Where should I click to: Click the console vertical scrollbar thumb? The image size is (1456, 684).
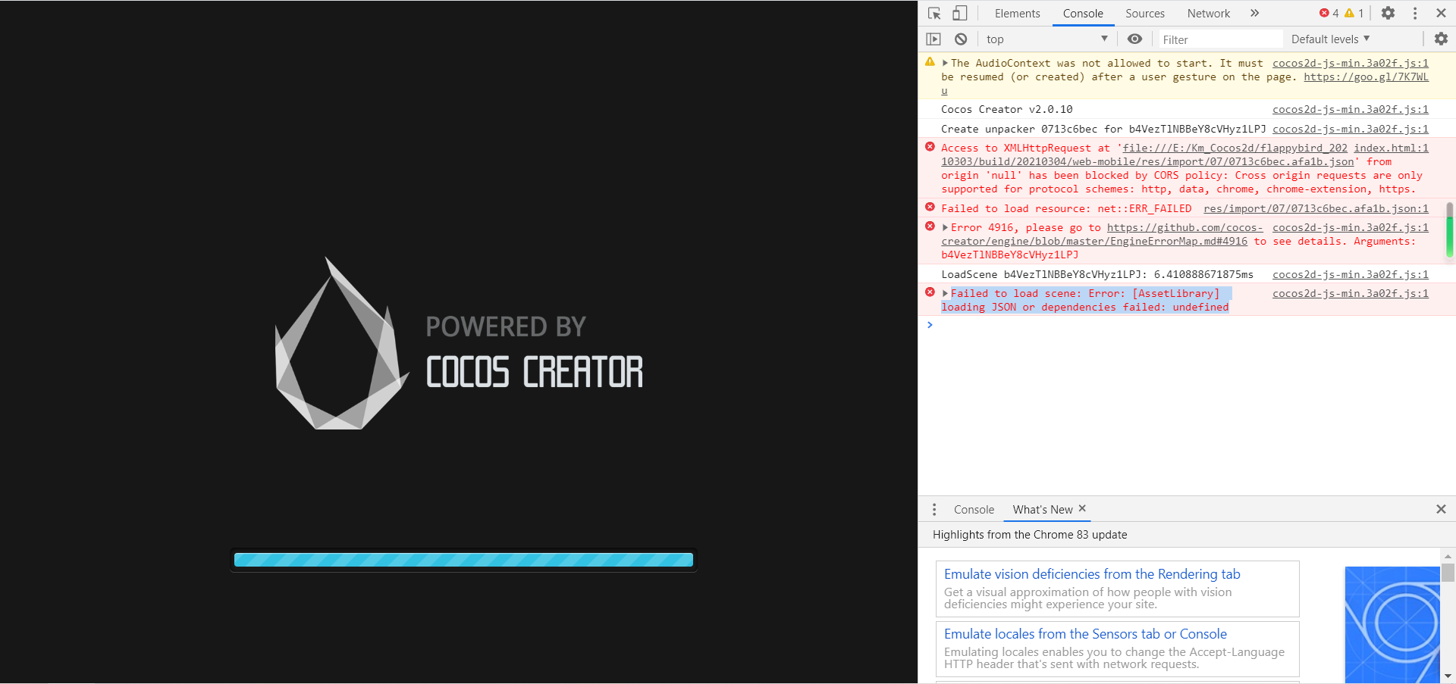tap(1449, 230)
